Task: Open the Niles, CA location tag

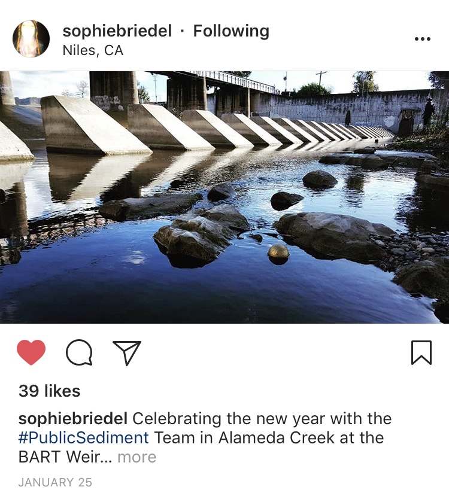Action: point(93,50)
